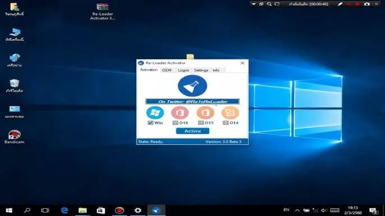This screenshot has width=385, height=216.
Task: Select the Office 2014 (O14) icon
Action: 230,112
